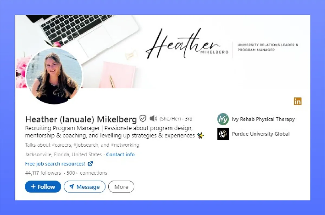View the 44,117 followers count
The image size is (325, 215).
43,173
